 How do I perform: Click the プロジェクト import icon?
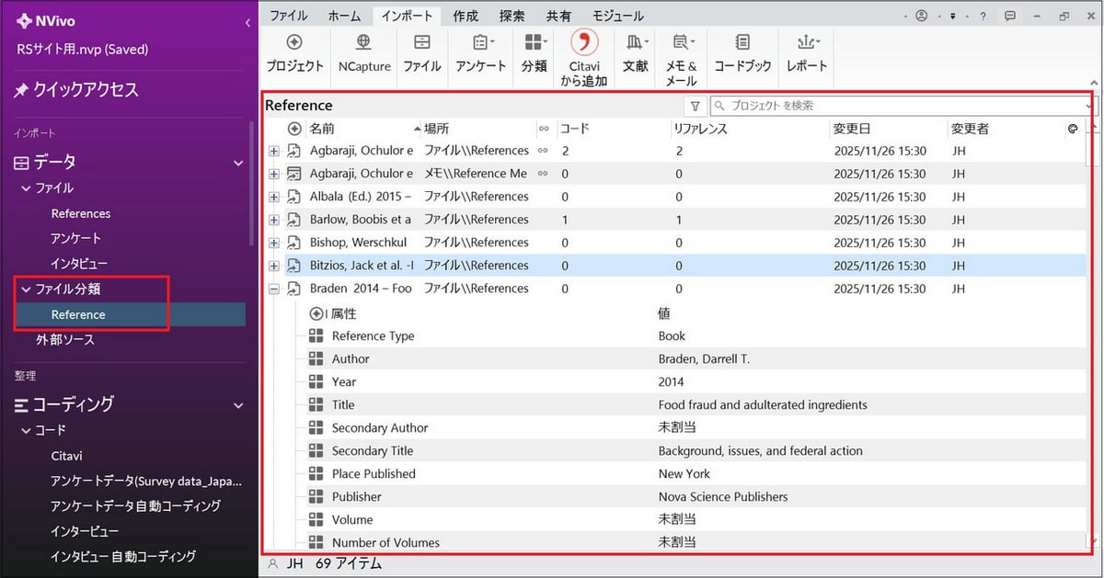pos(294,43)
